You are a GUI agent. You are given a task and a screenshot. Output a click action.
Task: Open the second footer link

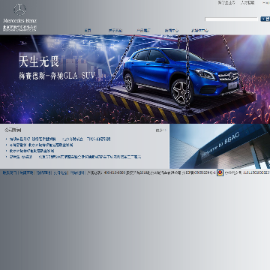pos(26,172)
